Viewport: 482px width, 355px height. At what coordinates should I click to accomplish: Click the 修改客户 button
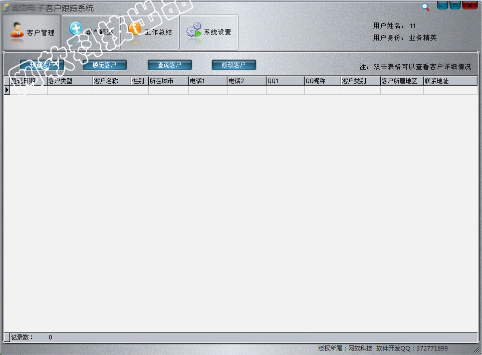pyautogui.click(x=233, y=65)
